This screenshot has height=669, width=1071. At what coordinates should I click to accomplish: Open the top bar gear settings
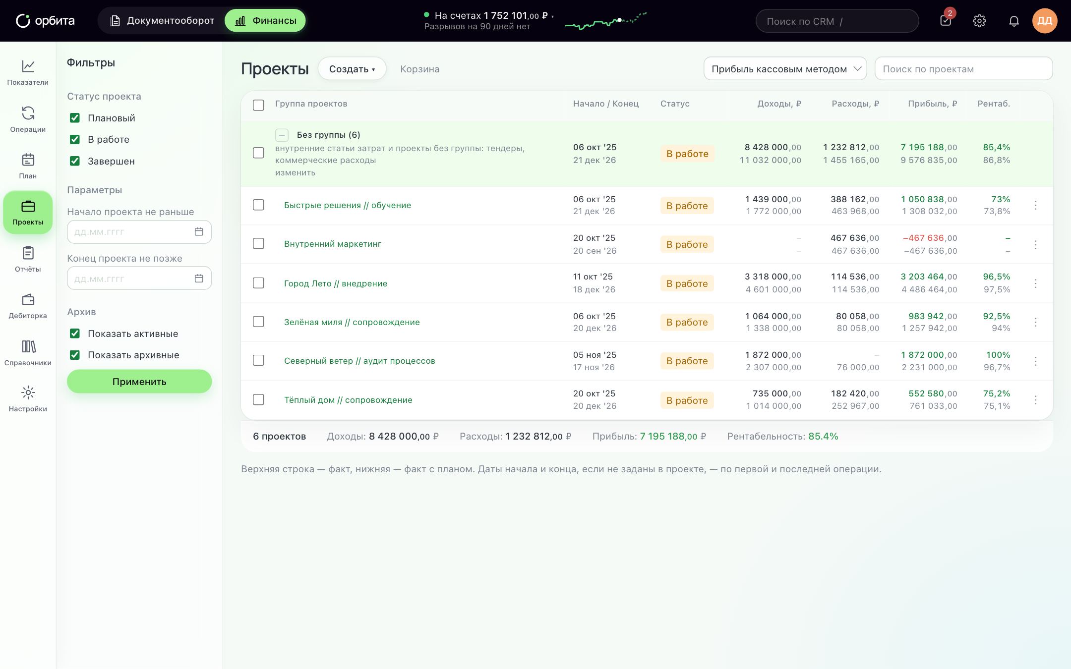click(x=979, y=21)
